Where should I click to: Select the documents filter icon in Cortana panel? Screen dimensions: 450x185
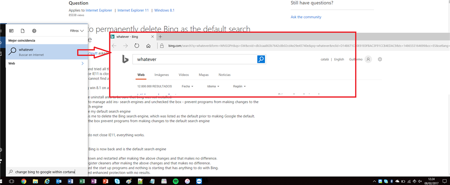pos(23,31)
